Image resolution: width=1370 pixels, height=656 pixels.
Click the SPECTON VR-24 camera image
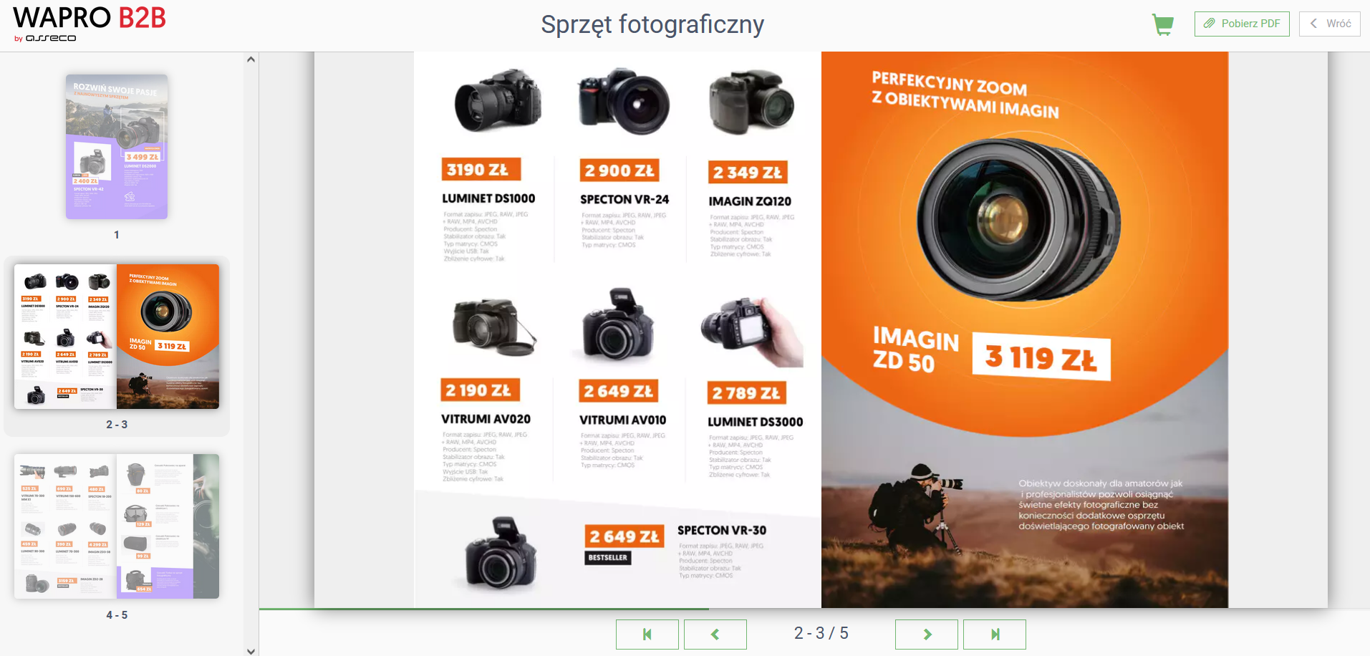624,102
